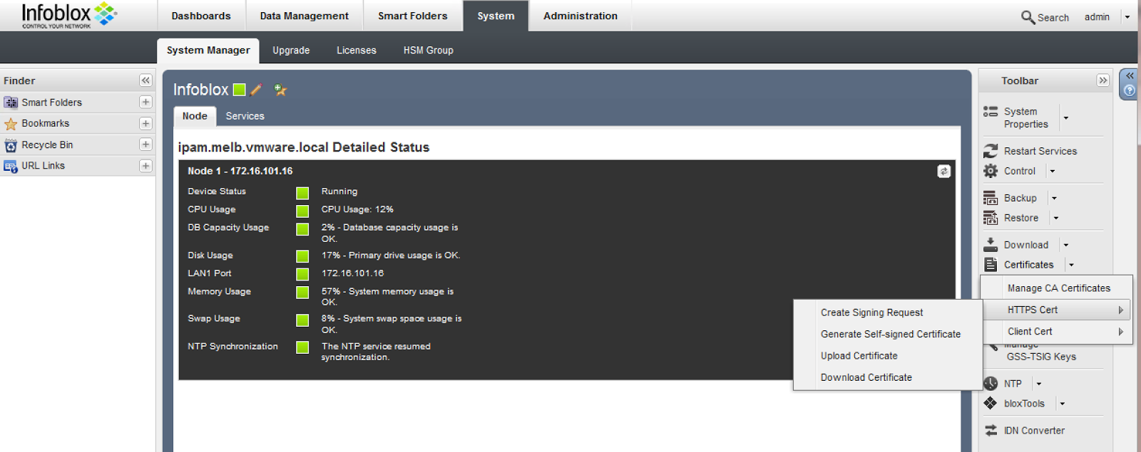Select Download Certificate
This screenshot has width=1141, height=452.
[x=866, y=377]
